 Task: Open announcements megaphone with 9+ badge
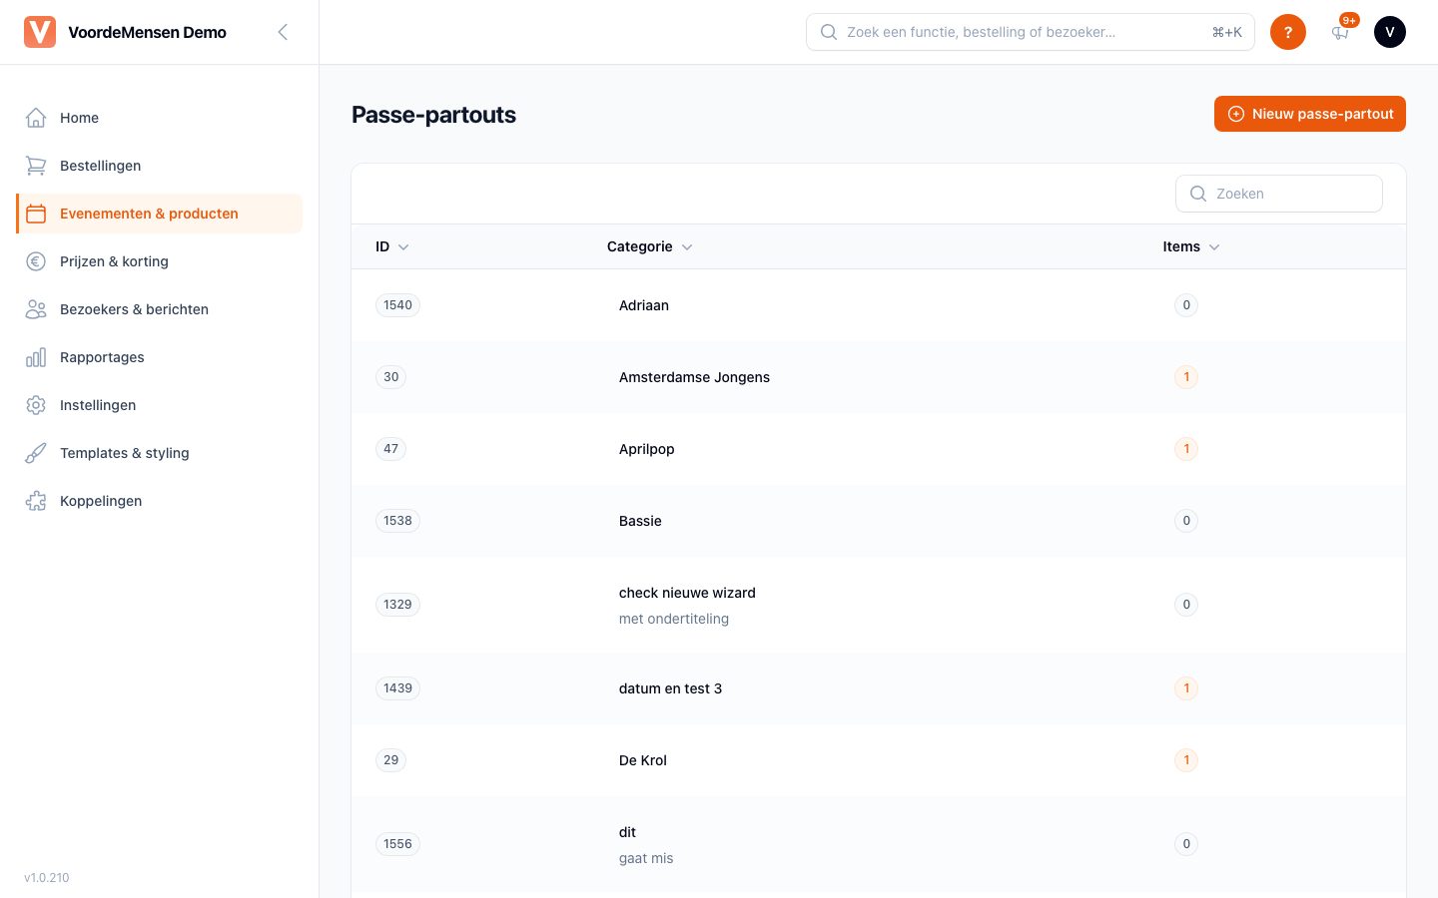[1342, 31]
